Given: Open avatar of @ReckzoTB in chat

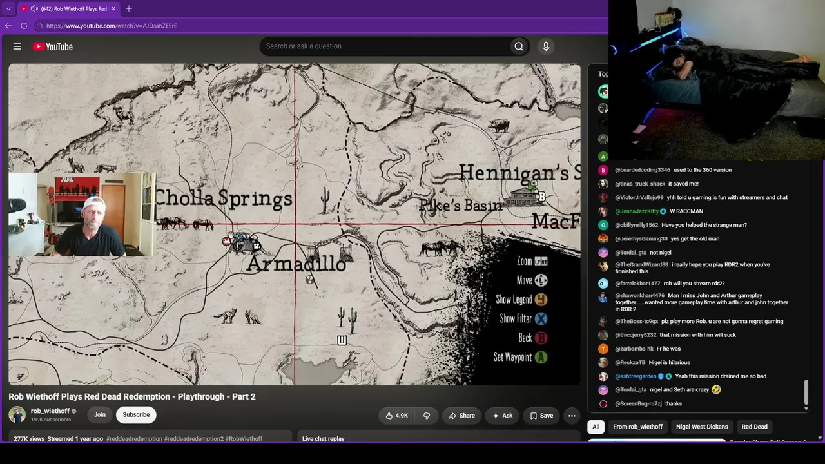Looking at the screenshot, I should tap(603, 363).
